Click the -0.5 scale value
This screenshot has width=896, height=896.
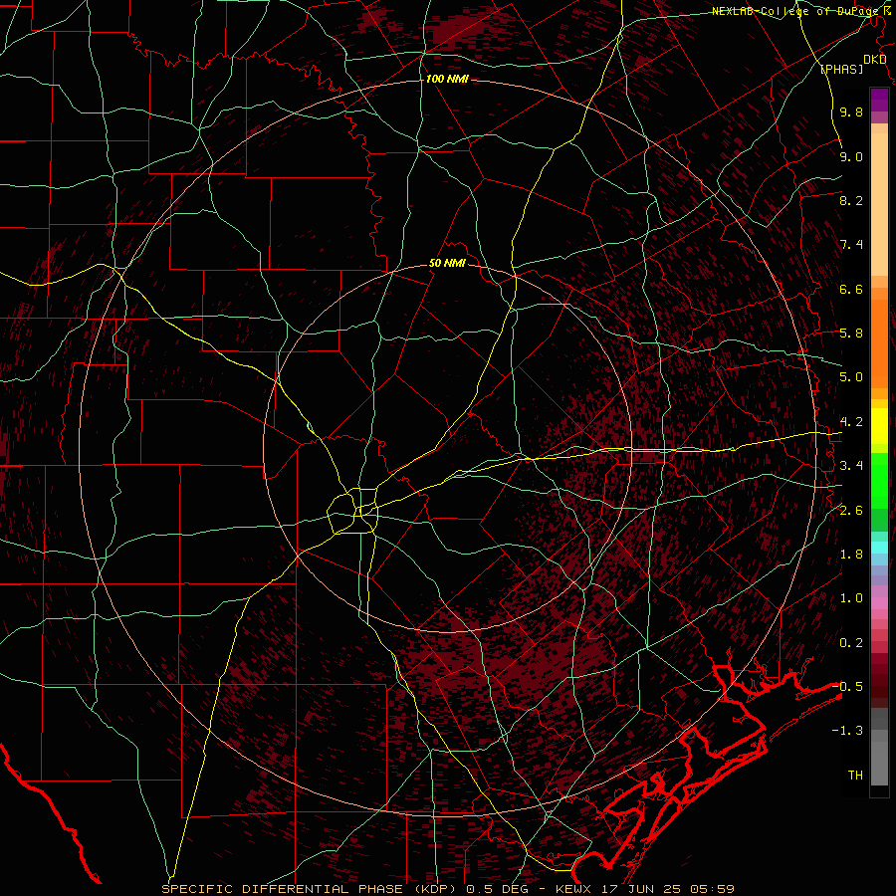(x=847, y=686)
